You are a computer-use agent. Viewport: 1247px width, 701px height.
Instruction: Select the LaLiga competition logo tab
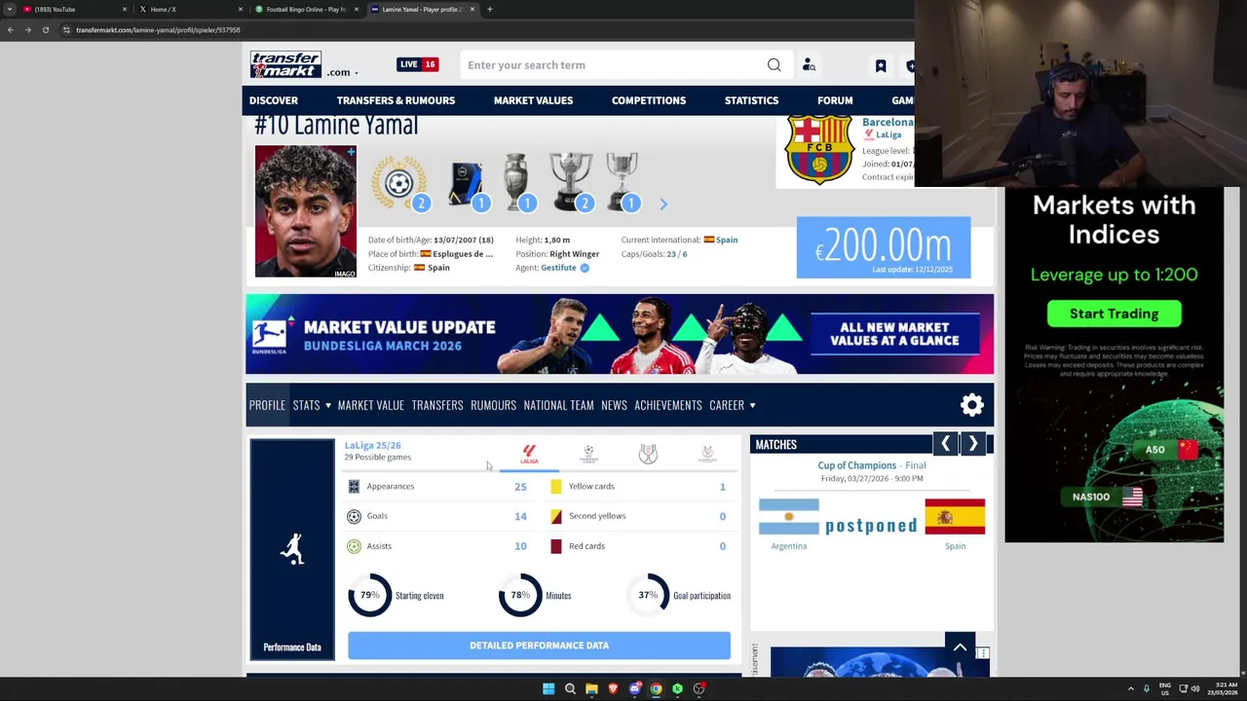(x=529, y=454)
